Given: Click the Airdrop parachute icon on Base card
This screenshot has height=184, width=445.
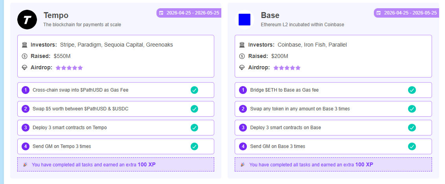Looking at the screenshot, I should [242, 68].
